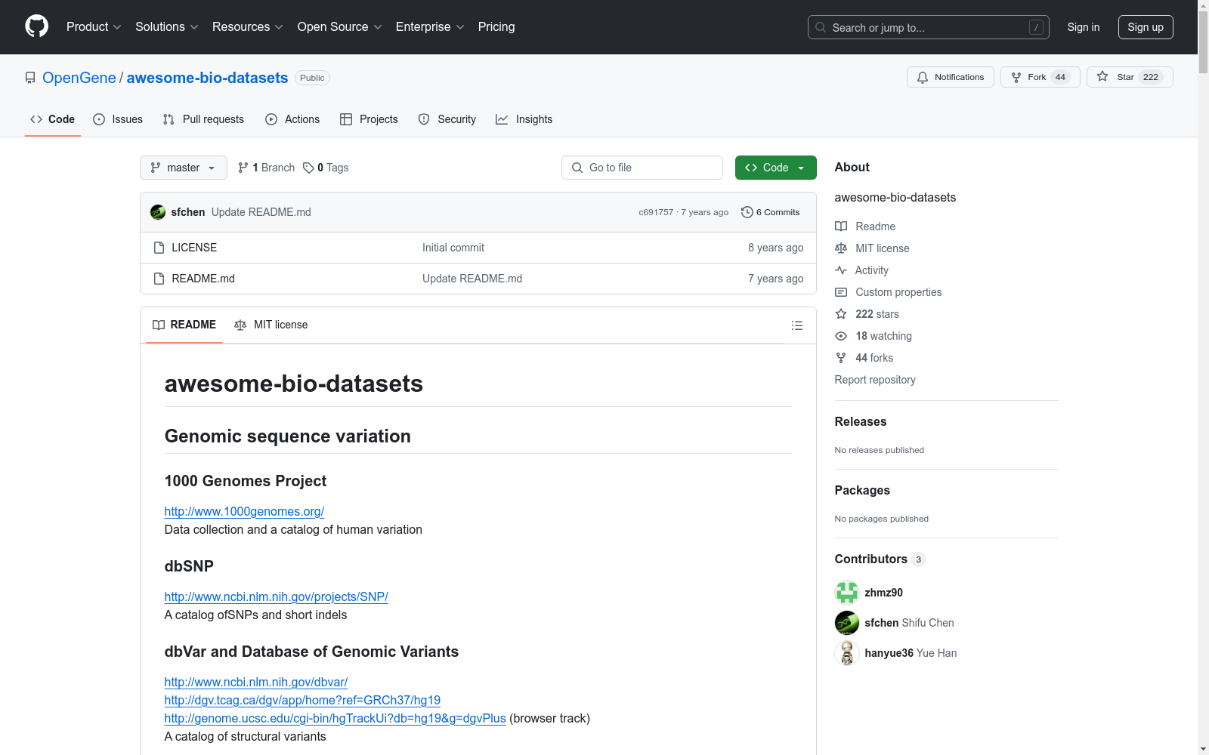Click the eye icon next to 18 watching
This screenshot has height=755, width=1209.
click(x=841, y=336)
